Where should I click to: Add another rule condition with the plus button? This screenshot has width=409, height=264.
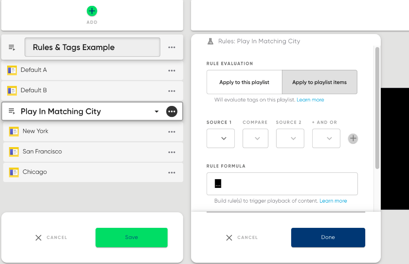pos(353,138)
